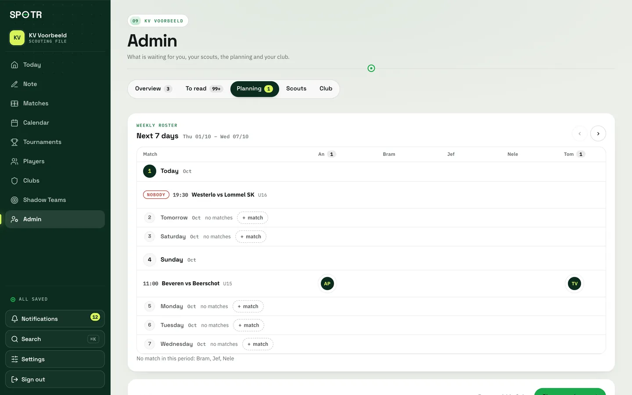
Task: Open the Beveren vs Beerschot match
Action: pos(190,284)
